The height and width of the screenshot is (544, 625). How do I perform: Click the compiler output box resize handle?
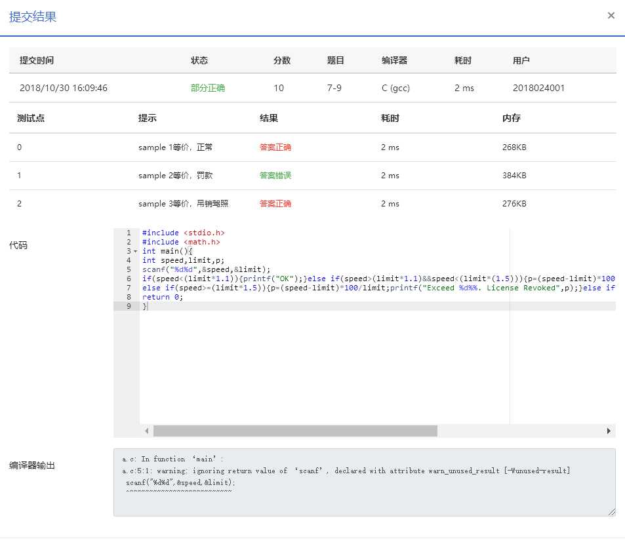612,512
